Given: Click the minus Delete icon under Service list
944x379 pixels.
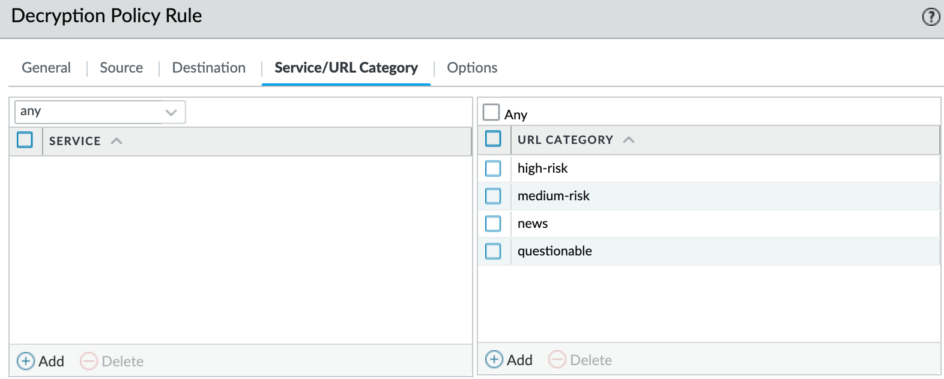Looking at the screenshot, I should point(89,361).
